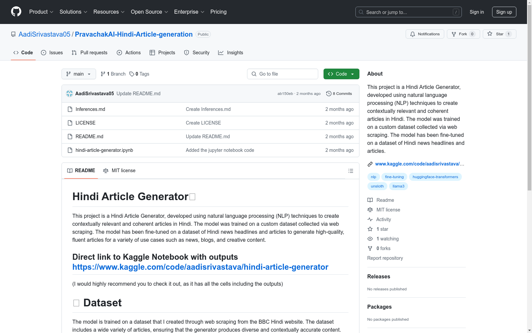The width and height of the screenshot is (532, 333).
Task: Select the fine-tuning topic tag
Action: [394, 177]
